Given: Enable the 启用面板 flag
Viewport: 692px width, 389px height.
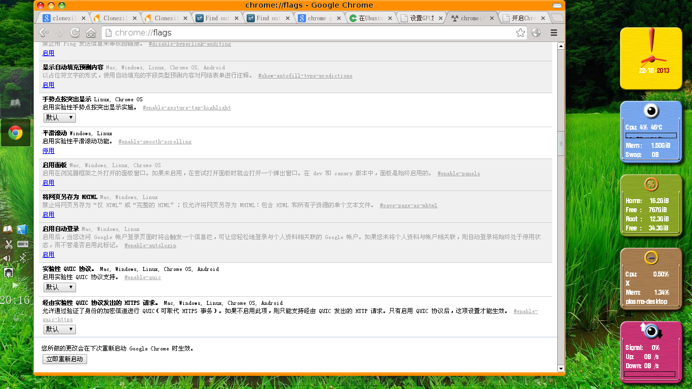Looking at the screenshot, I should tap(48, 183).
